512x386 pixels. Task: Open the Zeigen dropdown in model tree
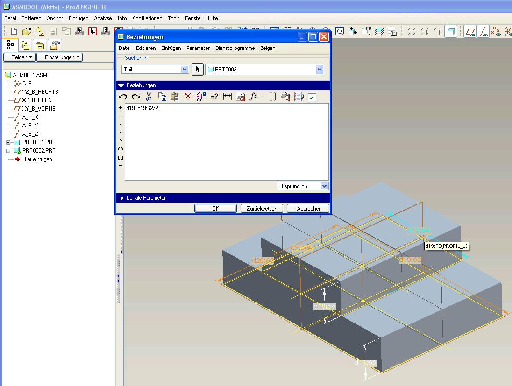19,57
